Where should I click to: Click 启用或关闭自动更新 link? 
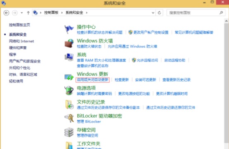[x=92, y=80]
